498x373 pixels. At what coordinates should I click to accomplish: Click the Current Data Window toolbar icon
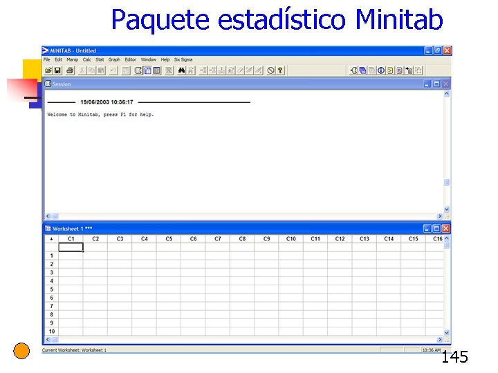click(147, 70)
